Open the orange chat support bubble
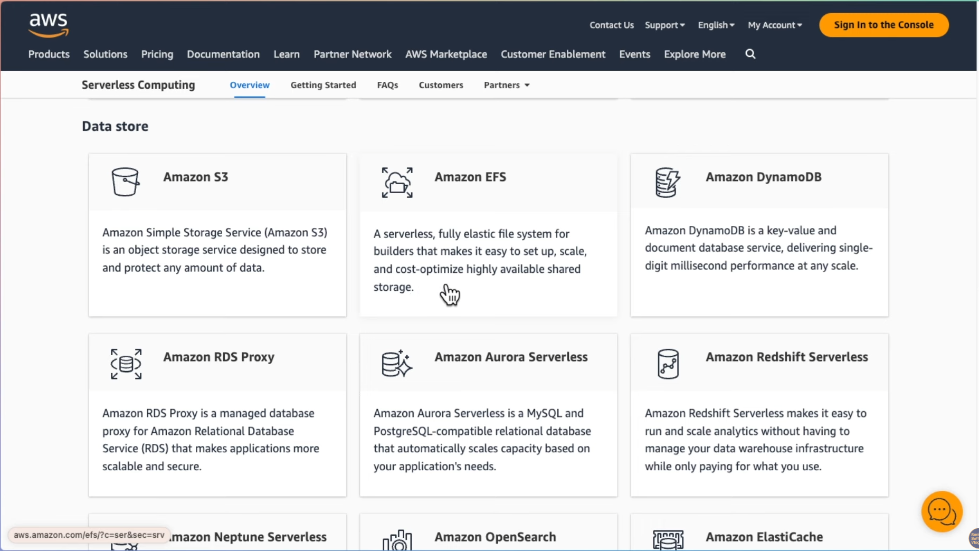Viewport: 979px width, 551px height. pyautogui.click(x=942, y=511)
